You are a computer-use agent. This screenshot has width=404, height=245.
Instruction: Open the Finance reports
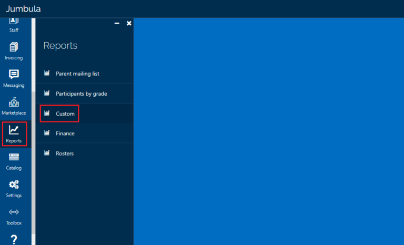(85, 133)
